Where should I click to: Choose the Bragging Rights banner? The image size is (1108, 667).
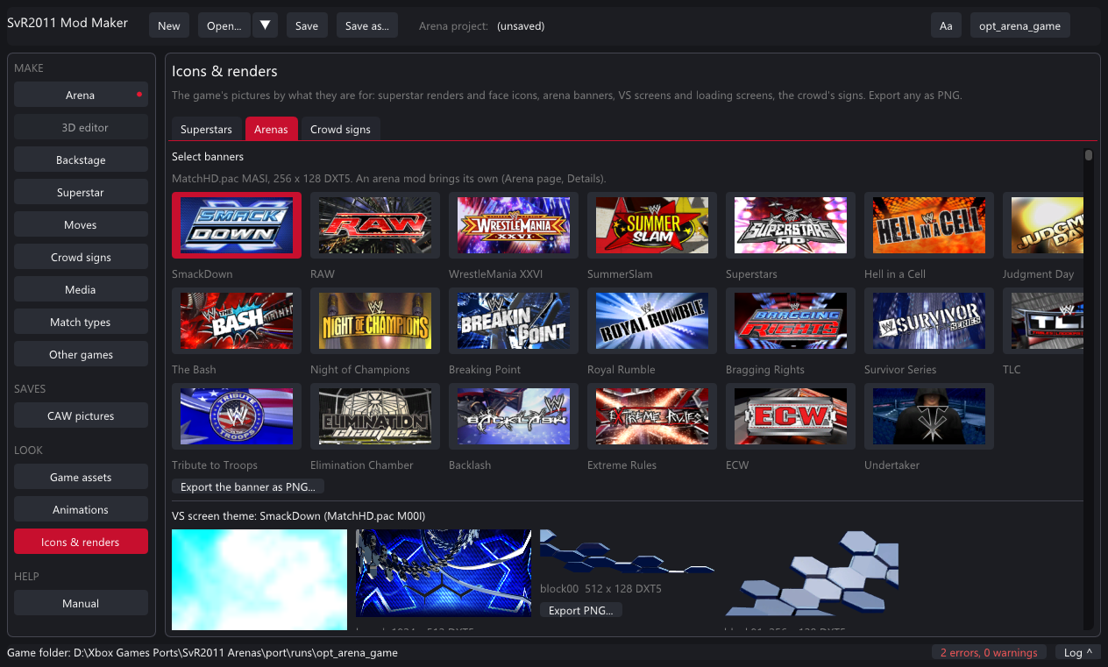(x=791, y=321)
